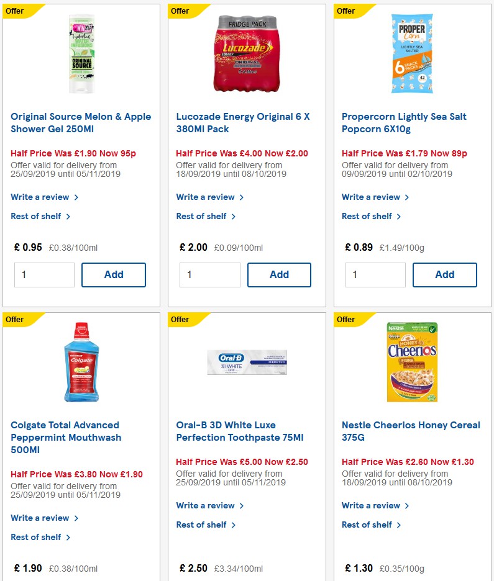Viewport: 494px width, 581px height.
Task: Add Original Source shower gel to basket
Action: pyautogui.click(x=114, y=274)
